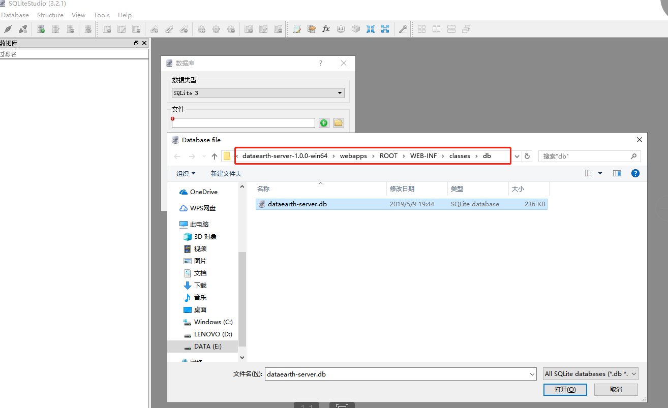Screen dimensions: 668x408
Task: Click the Tile windows layout icon
Action: tap(422, 29)
